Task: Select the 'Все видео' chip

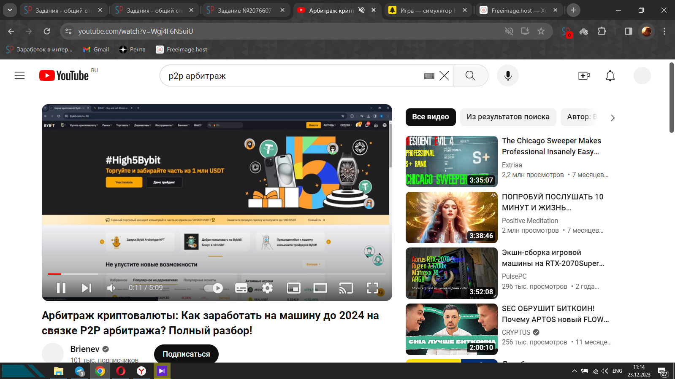Action: coord(431,117)
